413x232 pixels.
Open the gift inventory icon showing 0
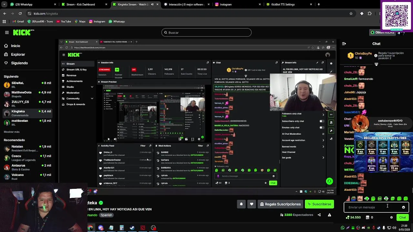(369, 217)
